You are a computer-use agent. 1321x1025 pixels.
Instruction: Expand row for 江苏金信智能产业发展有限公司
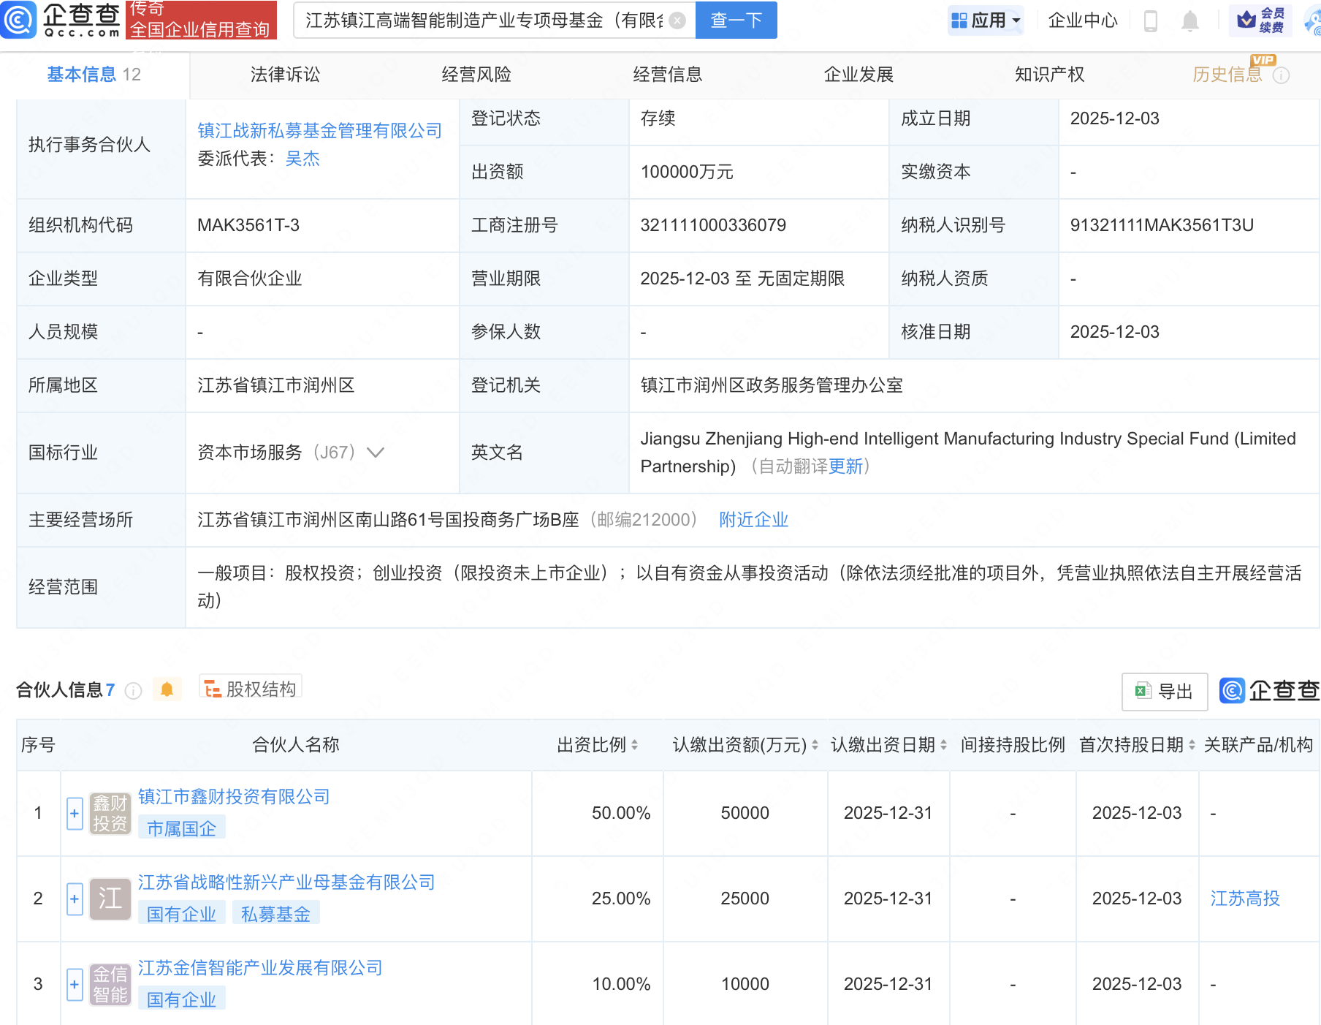[x=75, y=984]
